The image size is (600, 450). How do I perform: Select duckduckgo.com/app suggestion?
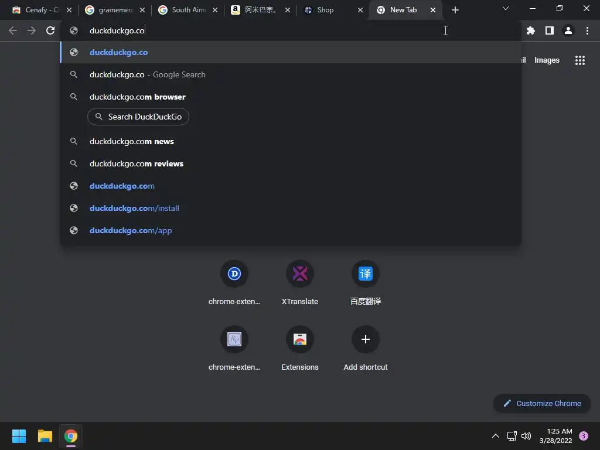[x=291, y=230]
